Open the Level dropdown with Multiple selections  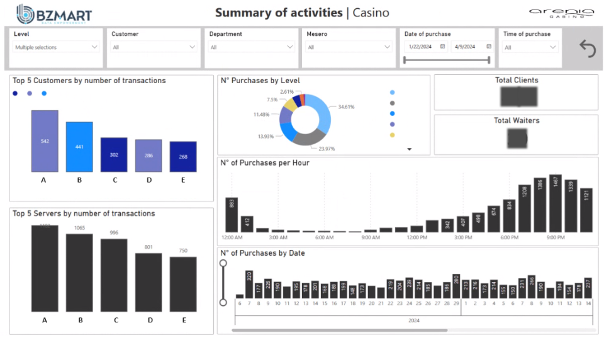tap(56, 47)
